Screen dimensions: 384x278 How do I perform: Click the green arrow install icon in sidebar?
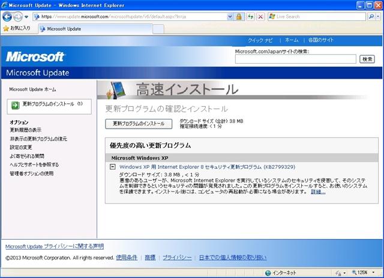coord(15,106)
